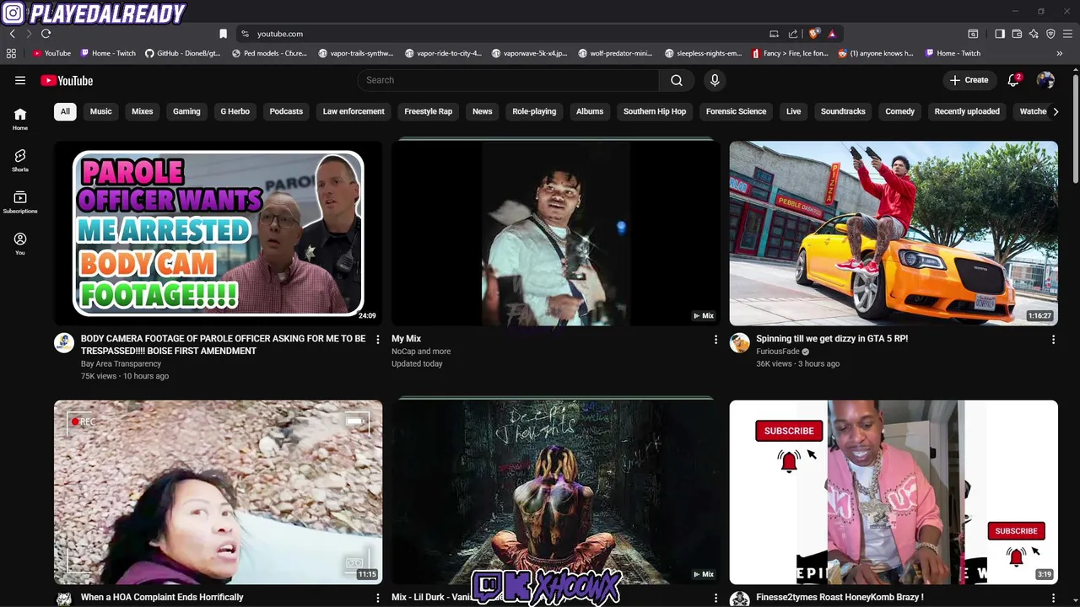Open Bay Area Transparency channel avatar
Image resolution: width=1080 pixels, height=607 pixels.
pos(64,342)
